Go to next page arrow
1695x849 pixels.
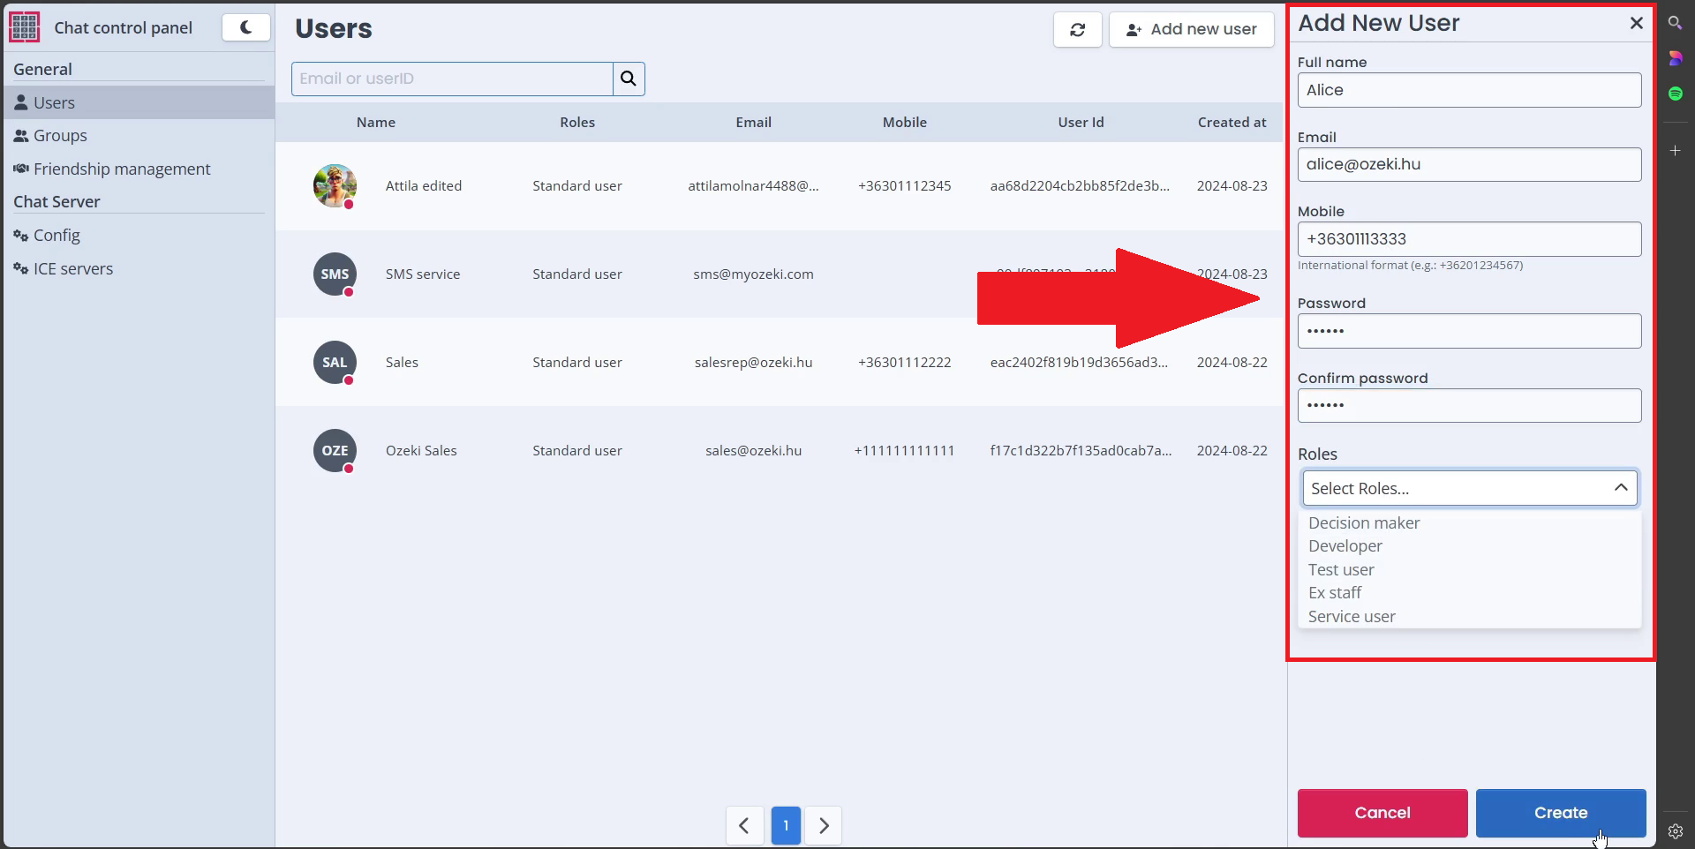pos(824,826)
